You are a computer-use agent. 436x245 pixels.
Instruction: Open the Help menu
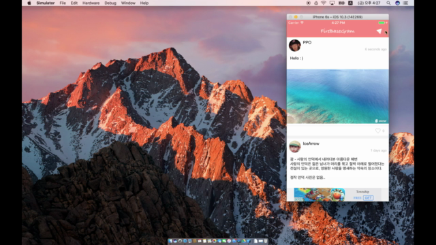click(x=144, y=3)
